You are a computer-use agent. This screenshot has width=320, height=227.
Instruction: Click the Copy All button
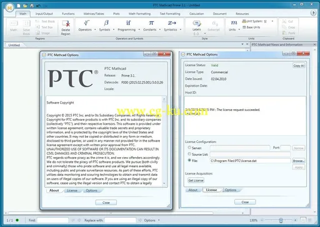coord(299,65)
